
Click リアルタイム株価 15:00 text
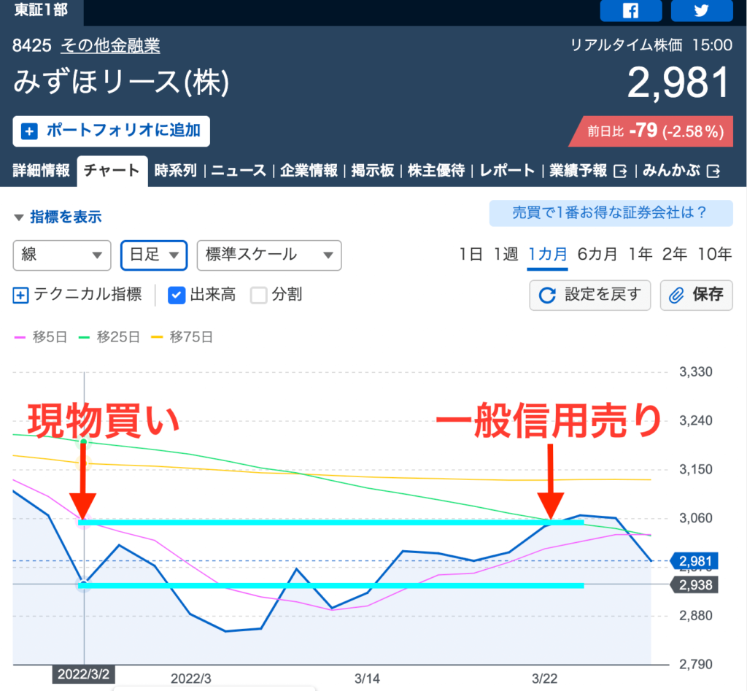coord(651,45)
